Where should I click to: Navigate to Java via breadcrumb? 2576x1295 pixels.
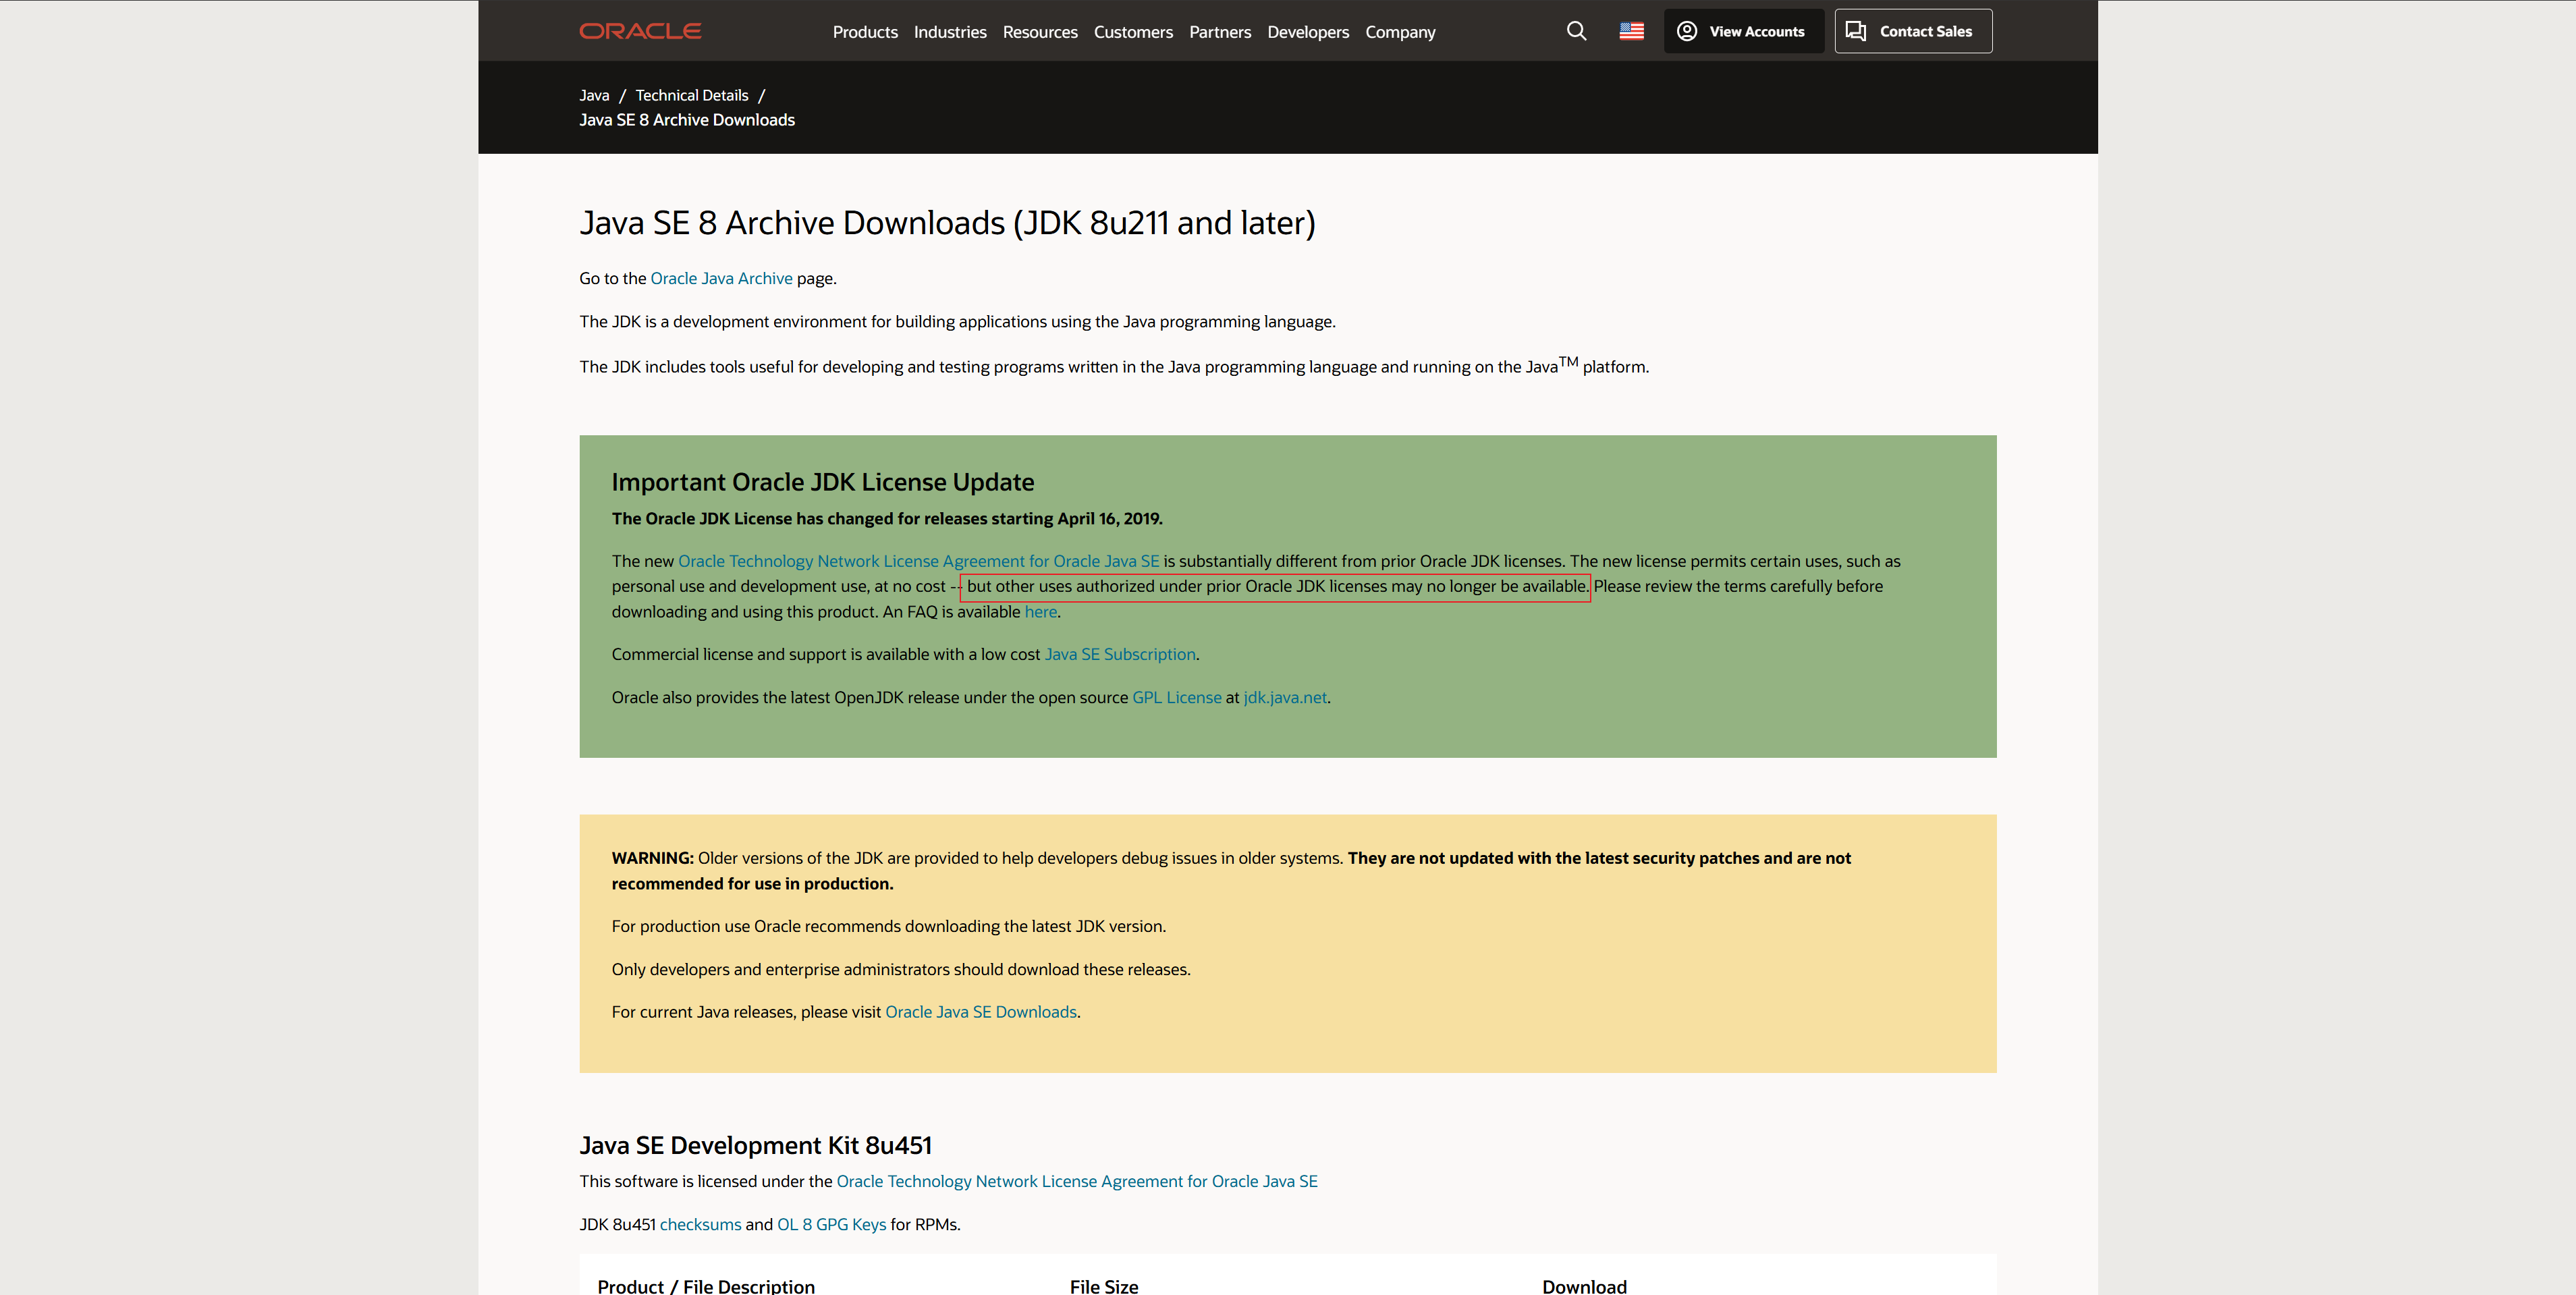click(593, 95)
